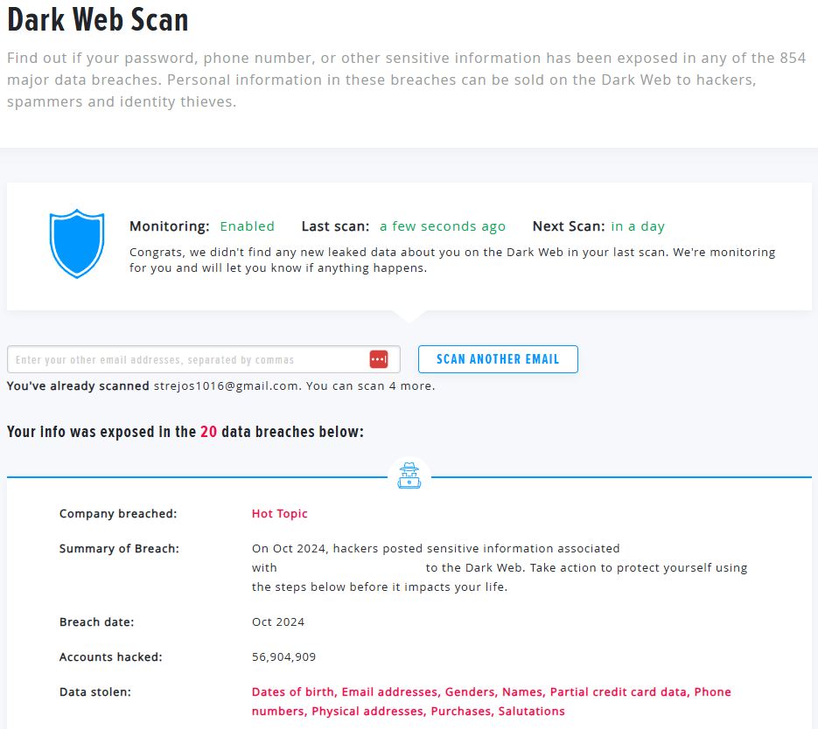Click the 'On Oct 2024, hackers posted' summary text

(500, 567)
